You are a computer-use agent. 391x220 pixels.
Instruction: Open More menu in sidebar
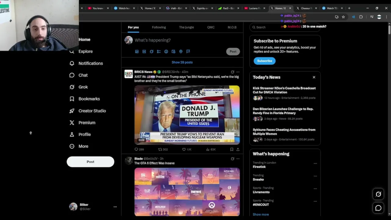point(79,146)
